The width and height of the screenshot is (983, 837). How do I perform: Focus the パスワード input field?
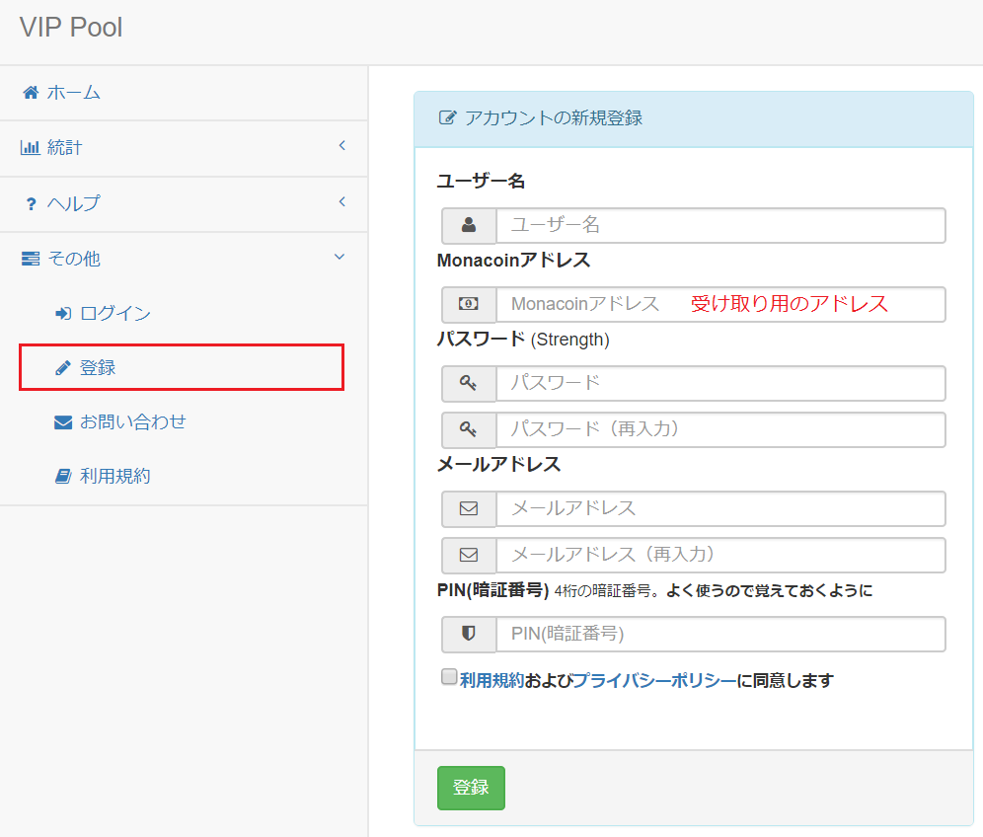click(720, 383)
